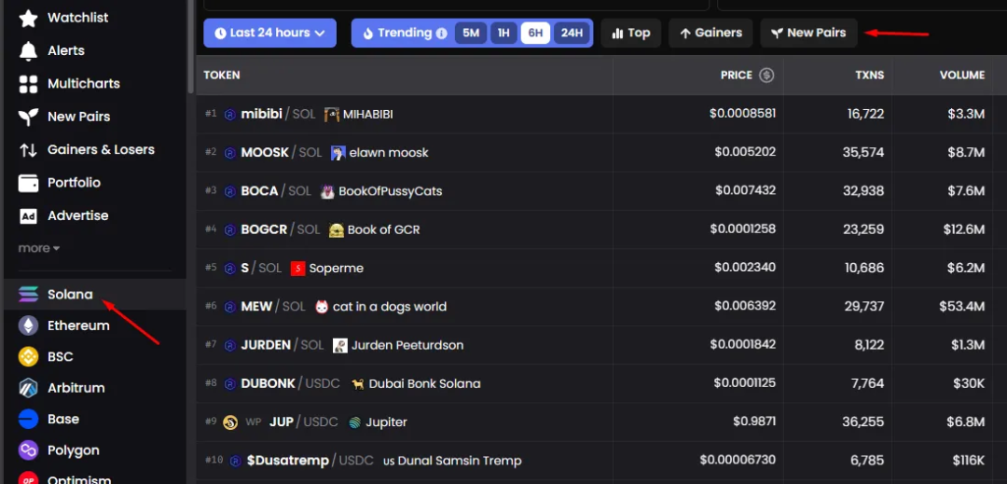Open the Multicharts grid icon

28,84
